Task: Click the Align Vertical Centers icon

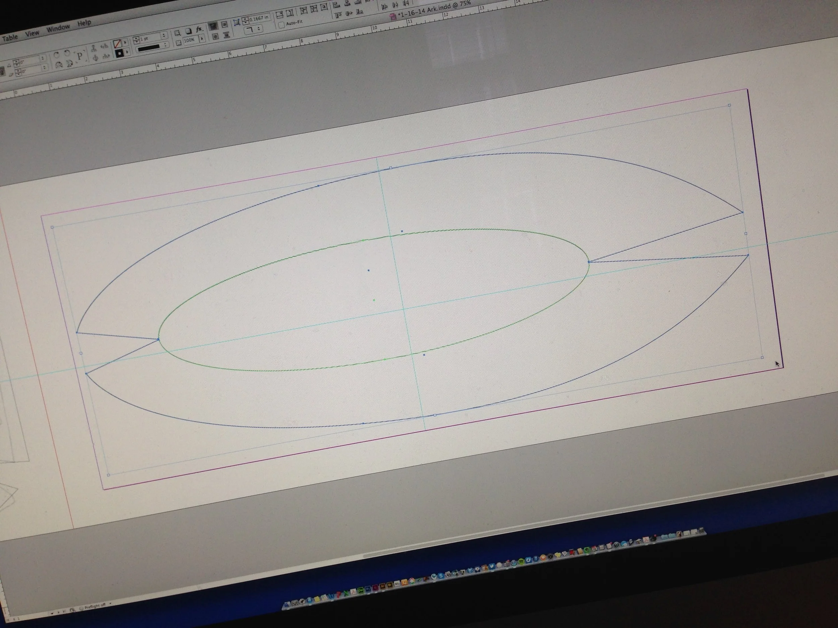Action: point(349,13)
